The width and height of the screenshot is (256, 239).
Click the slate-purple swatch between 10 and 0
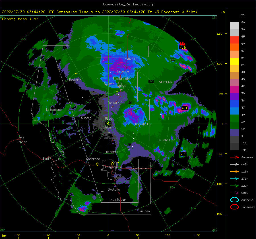click(234, 132)
